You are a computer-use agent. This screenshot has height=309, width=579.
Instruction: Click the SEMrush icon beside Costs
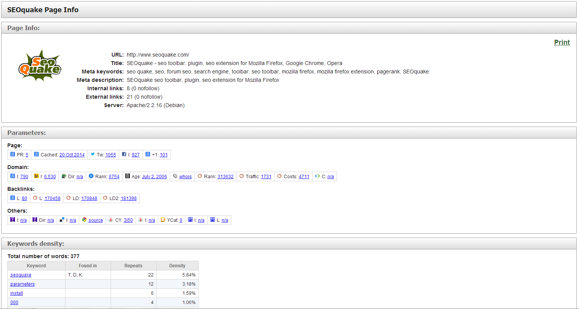coord(280,176)
